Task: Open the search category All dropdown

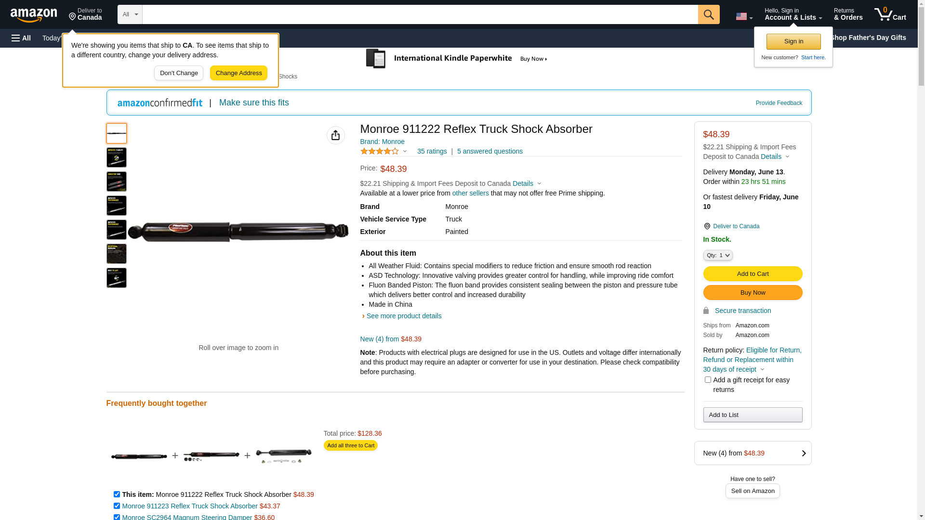Action: click(x=130, y=14)
